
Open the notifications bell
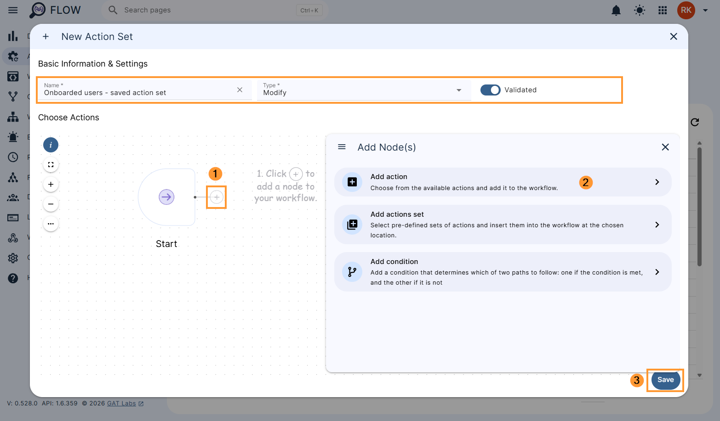point(616,10)
